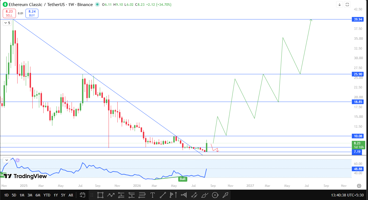
Task: Click the 2026 label on time axis
Action: click(x=137, y=185)
